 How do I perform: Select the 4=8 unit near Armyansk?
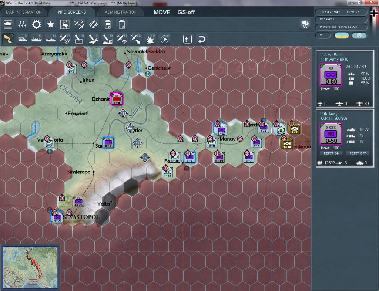click(x=71, y=68)
